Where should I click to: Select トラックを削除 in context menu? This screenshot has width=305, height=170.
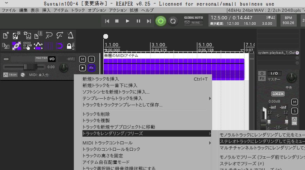[x=146, y=114]
